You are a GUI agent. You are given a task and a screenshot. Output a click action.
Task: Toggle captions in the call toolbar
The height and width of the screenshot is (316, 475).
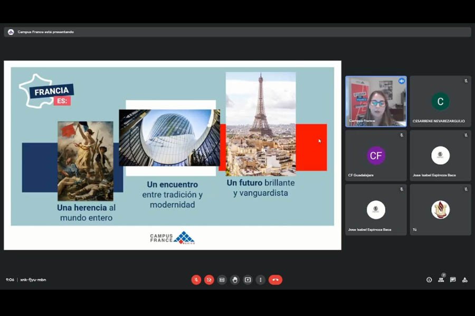222,280
